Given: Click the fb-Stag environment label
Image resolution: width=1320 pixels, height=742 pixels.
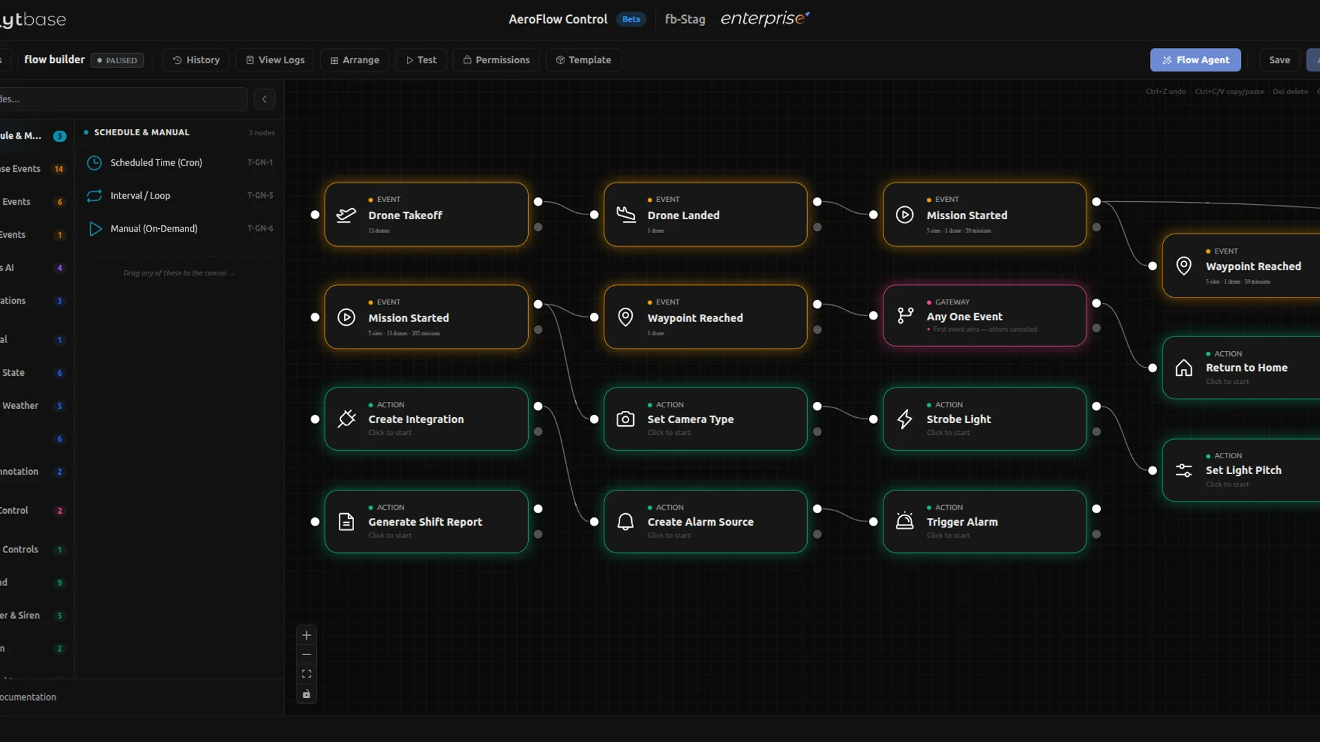Looking at the screenshot, I should (685, 19).
